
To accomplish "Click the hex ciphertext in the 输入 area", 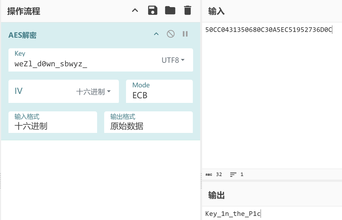I will coord(268,30).
